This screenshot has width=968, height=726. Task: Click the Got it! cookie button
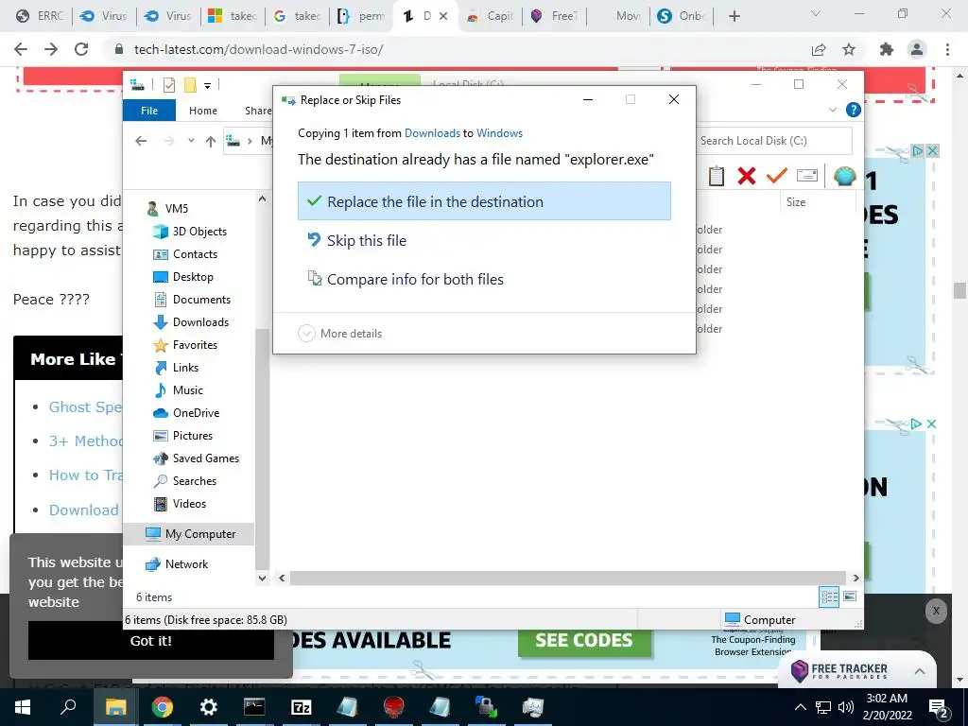pyautogui.click(x=151, y=641)
